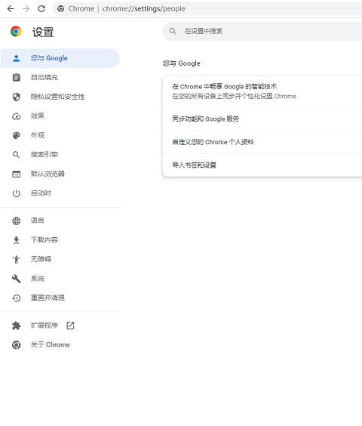Click the browser window icon for 默认浏览器

pyautogui.click(x=17, y=174)
